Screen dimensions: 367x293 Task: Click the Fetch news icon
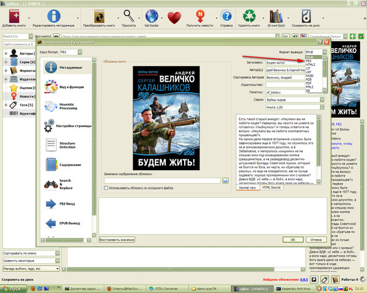tap(200, 16)
